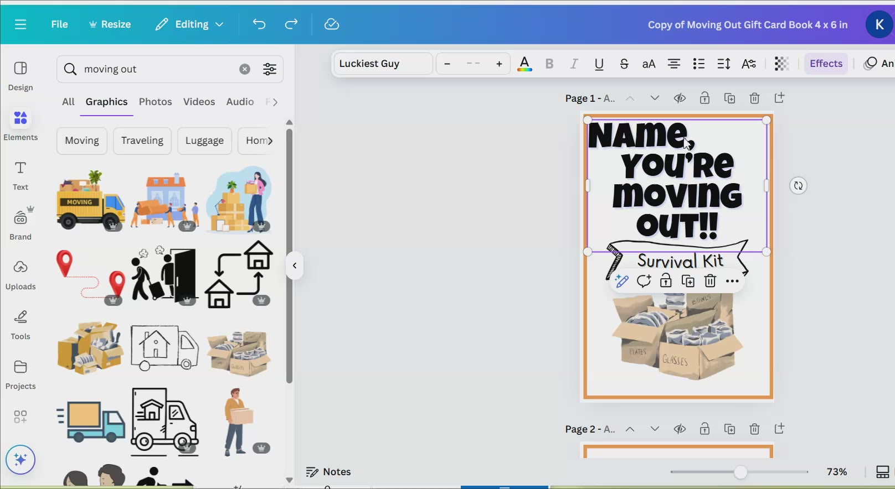Click the font size value field
This screenshot has width=895, height=489.
(x=474, y=64)
